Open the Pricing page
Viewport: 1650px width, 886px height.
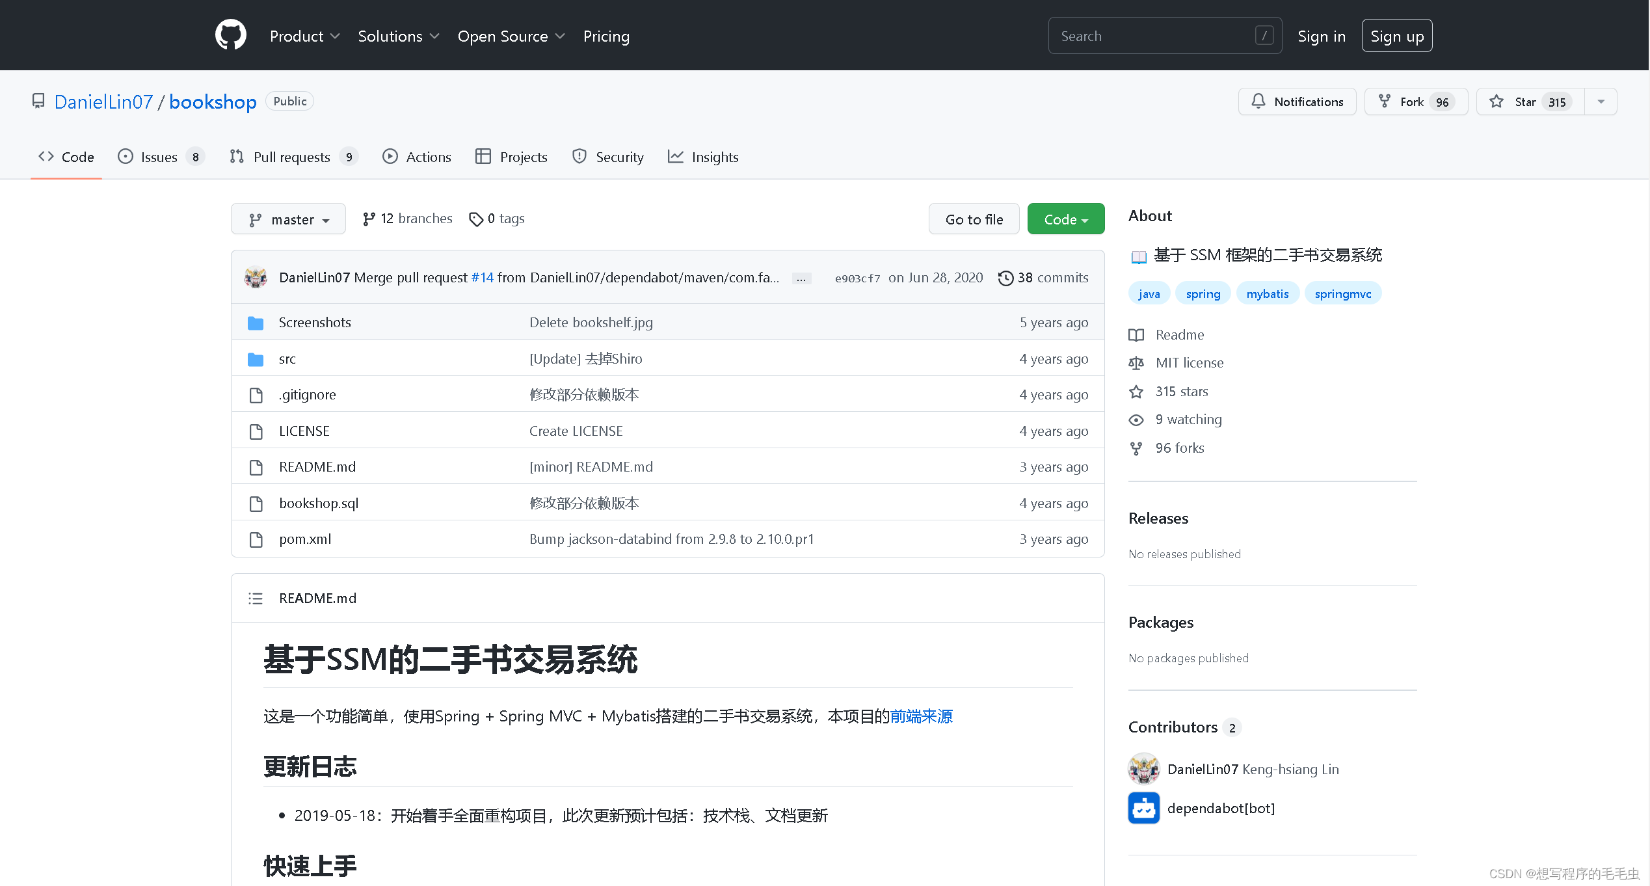pos(606,36)
